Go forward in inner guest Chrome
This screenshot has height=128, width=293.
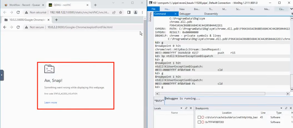tap(11, 27)
